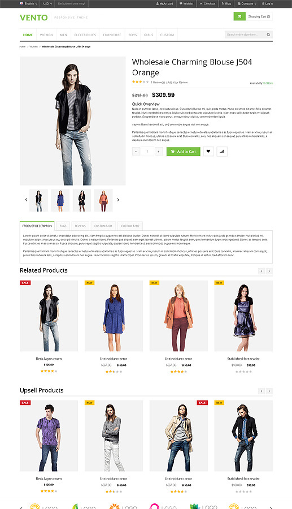
Task: Click the product star rating
Action: (x=140, y=82)
